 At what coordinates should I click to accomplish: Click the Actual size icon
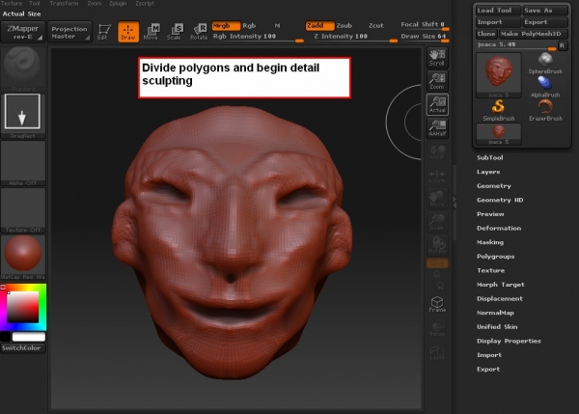[x=437, y=104]
